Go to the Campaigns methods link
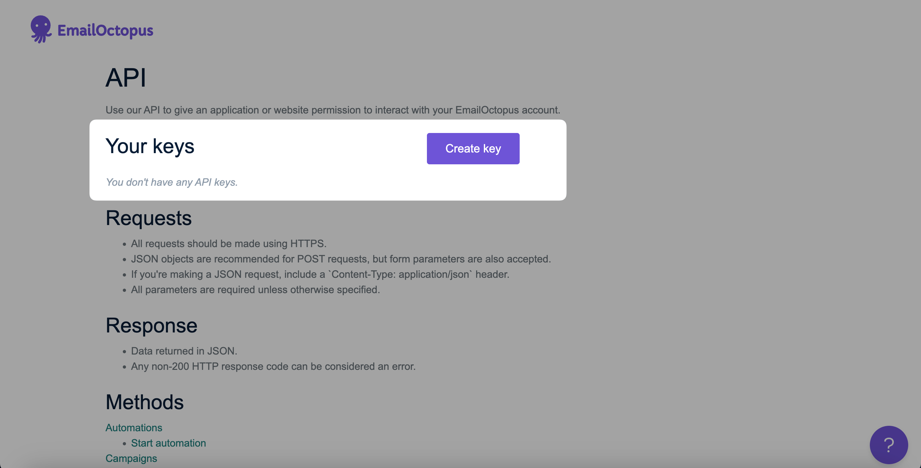 point(131,458)
